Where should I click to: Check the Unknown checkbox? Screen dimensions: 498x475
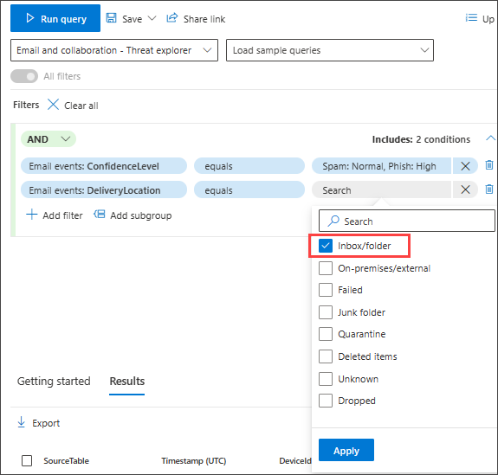pos(326,379)
